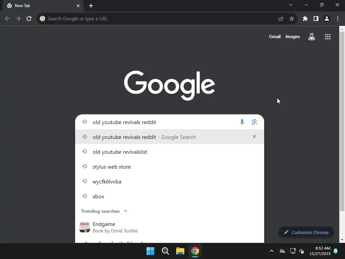Open the clock and date panel

320,251
